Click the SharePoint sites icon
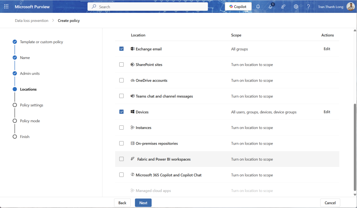Viewport: 357px width, 208px height. [x=132, y=64]
